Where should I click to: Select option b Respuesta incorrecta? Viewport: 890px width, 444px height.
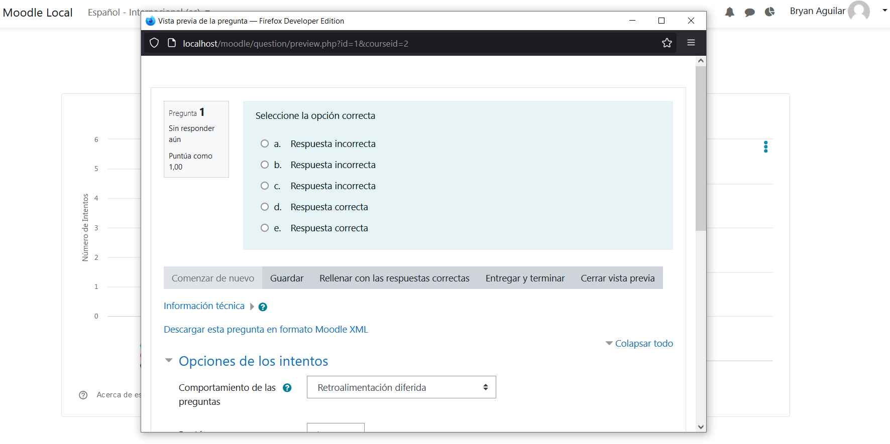click(x=265, y=165)
